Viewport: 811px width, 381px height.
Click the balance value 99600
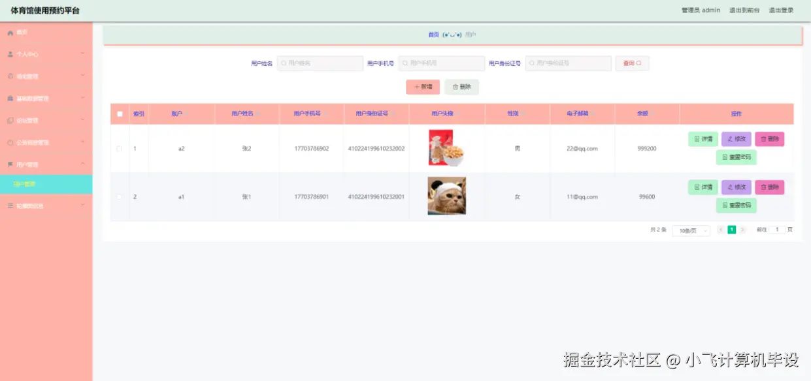[647, 196]
